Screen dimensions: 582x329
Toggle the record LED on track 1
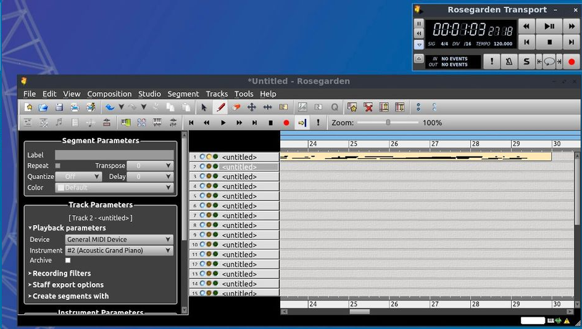tap(209, 156)
